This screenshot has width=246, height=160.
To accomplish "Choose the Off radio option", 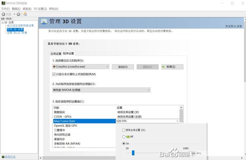I will [123, 137].
